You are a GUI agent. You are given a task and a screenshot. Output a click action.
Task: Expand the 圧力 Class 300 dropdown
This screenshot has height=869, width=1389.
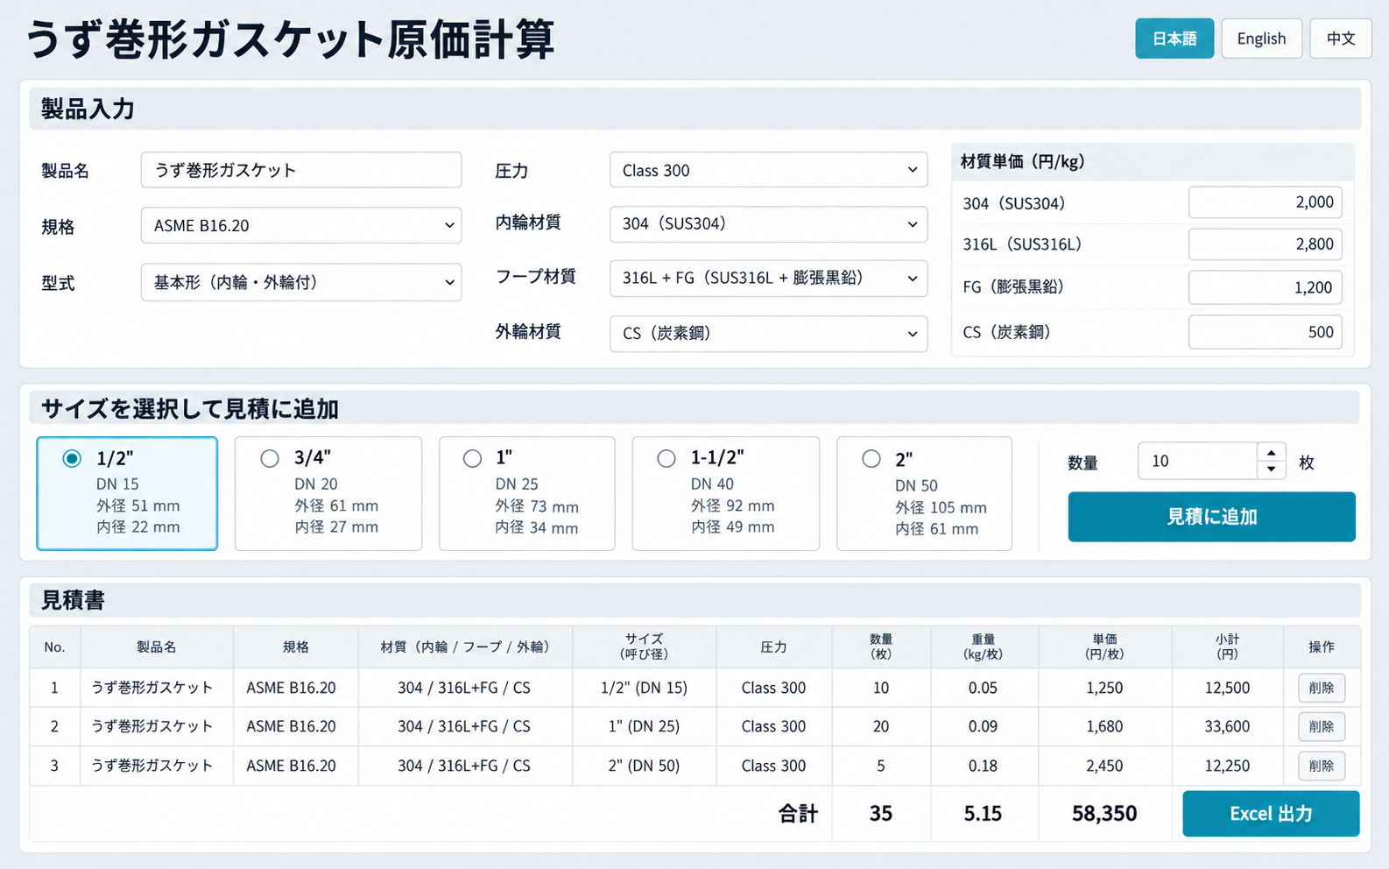click(x=768, y=170)
